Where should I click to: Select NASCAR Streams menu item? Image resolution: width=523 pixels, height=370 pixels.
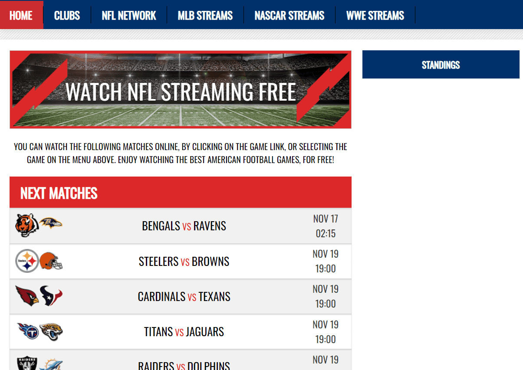coord(289,16)
